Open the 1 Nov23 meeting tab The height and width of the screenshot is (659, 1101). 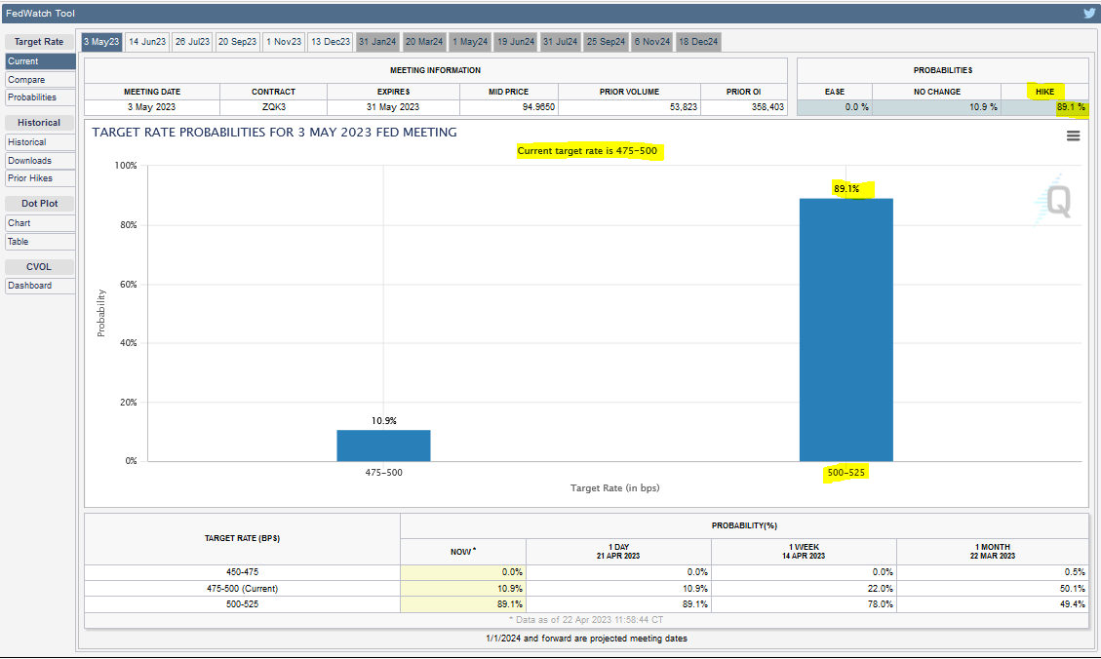click(x=284, y=41)
